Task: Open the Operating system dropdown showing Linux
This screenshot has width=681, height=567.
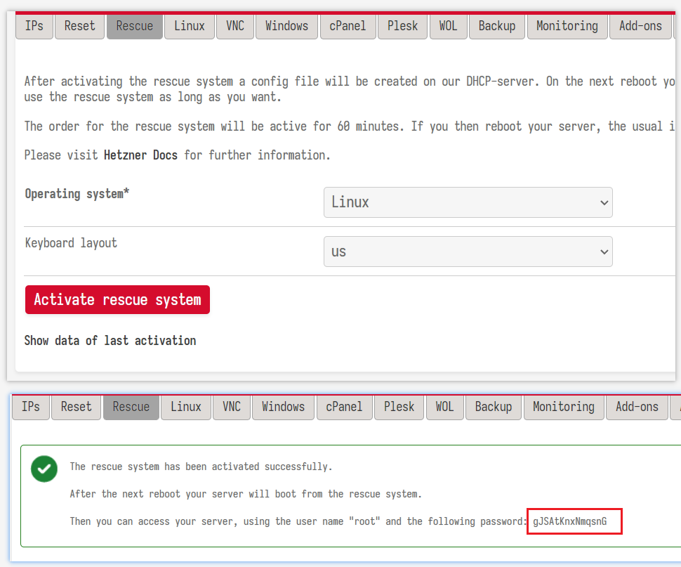Action: [468, 202]
